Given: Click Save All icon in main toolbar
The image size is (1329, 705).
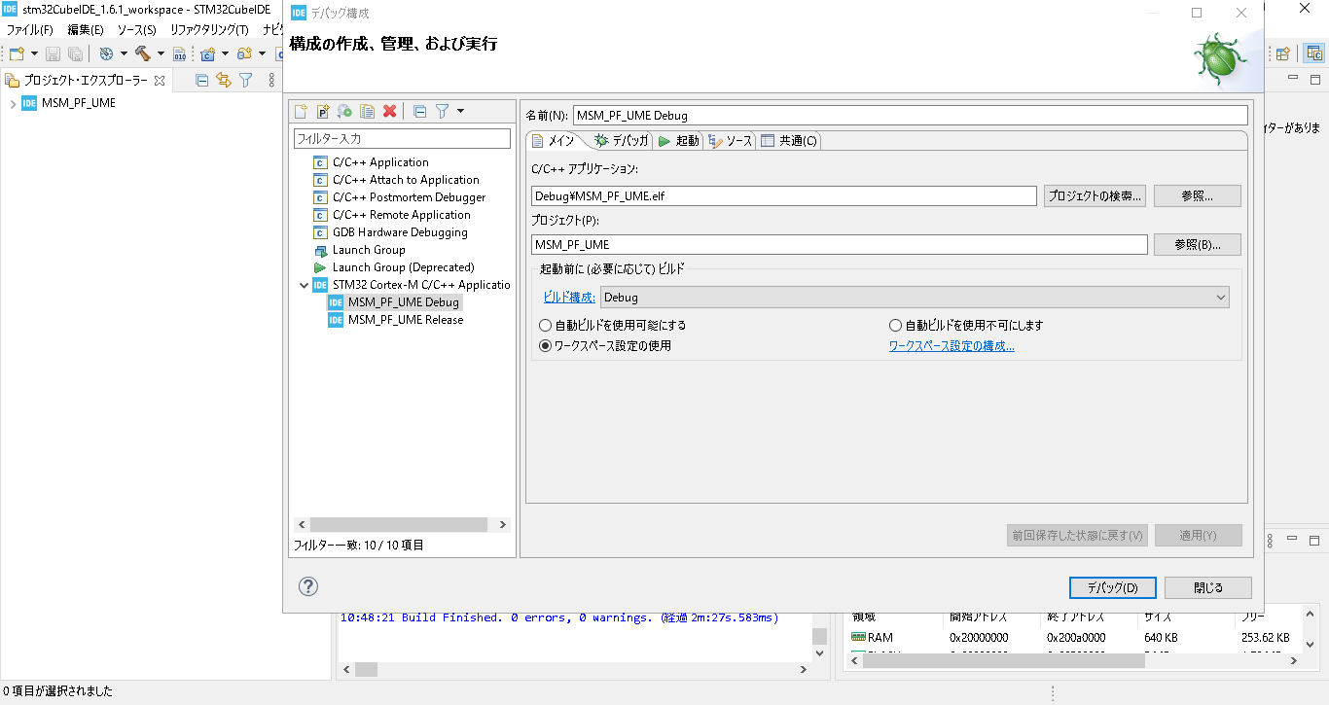Looking at the screenshot, I should (x=75, y=53).
